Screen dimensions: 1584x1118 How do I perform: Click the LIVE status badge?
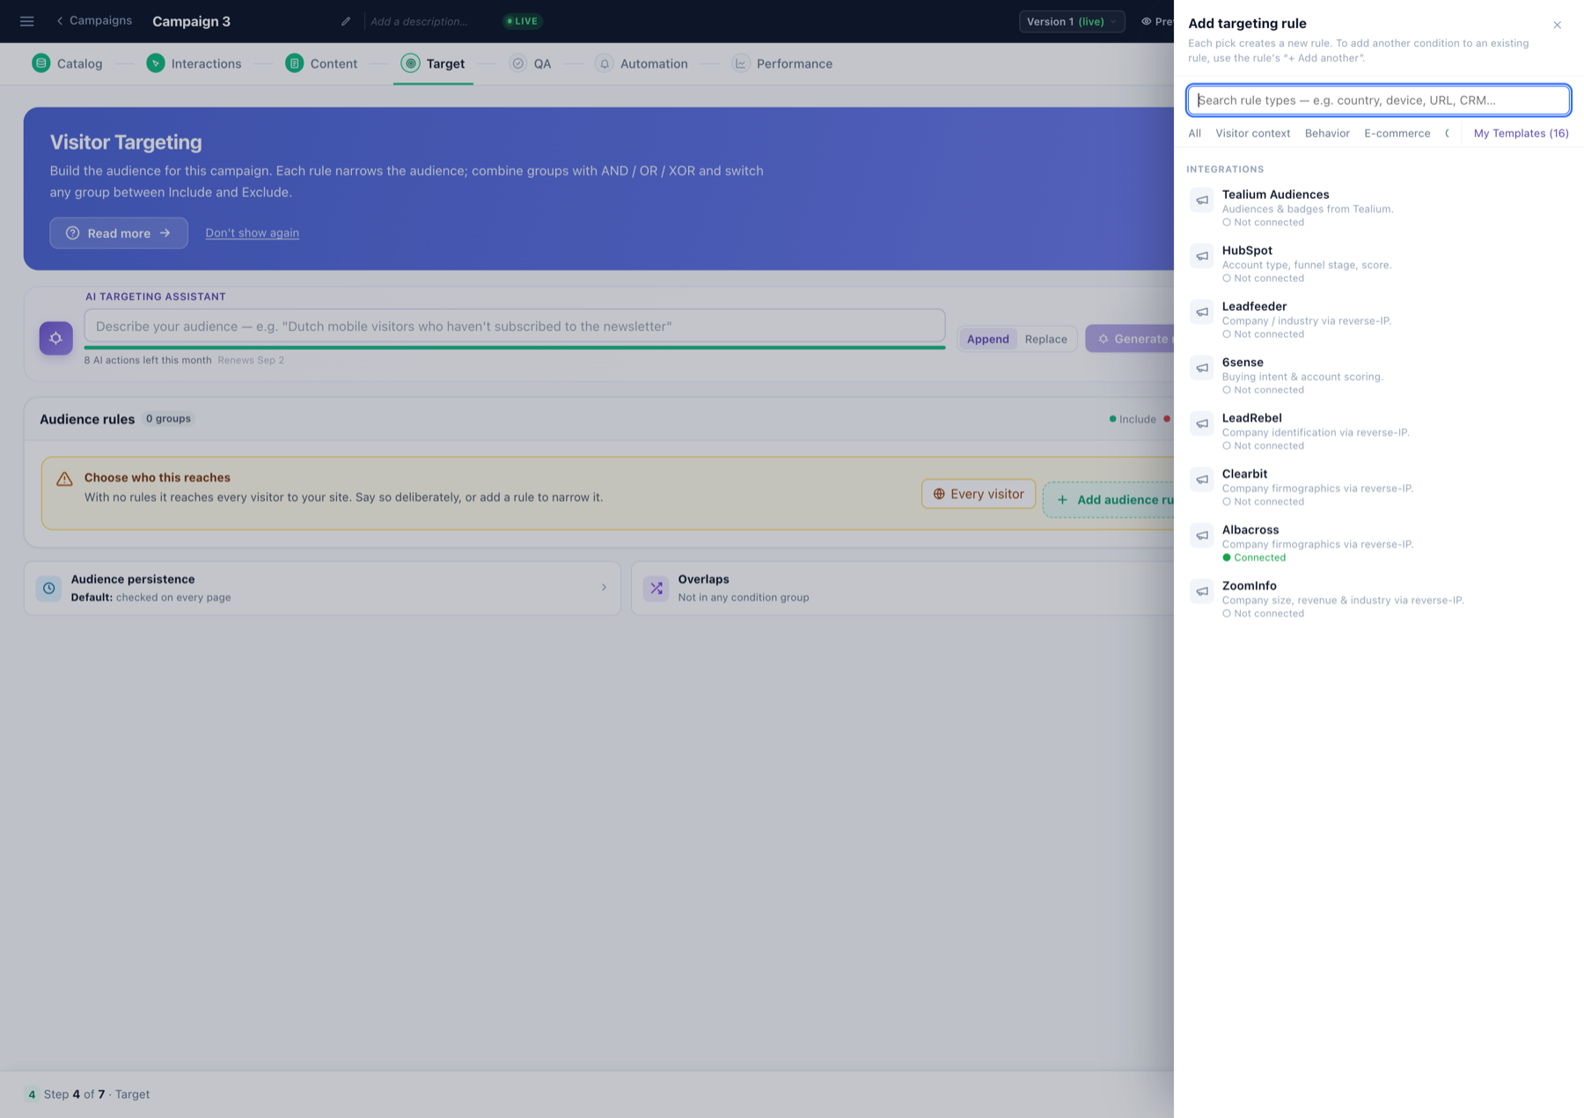pos(523,21)
